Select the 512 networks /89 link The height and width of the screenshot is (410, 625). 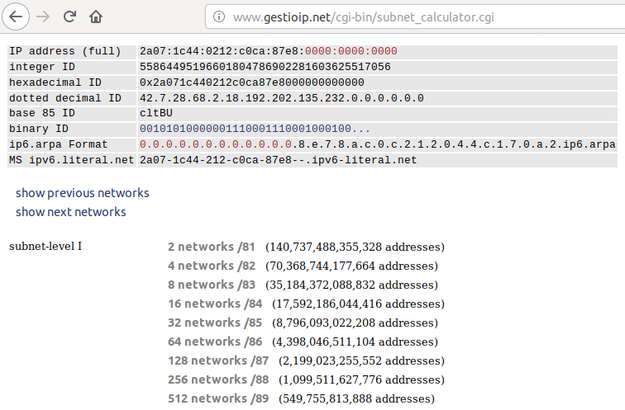(x=218, y=398)
